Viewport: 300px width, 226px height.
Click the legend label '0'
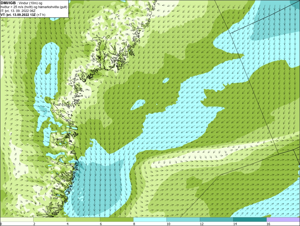(x=1, y=224)
